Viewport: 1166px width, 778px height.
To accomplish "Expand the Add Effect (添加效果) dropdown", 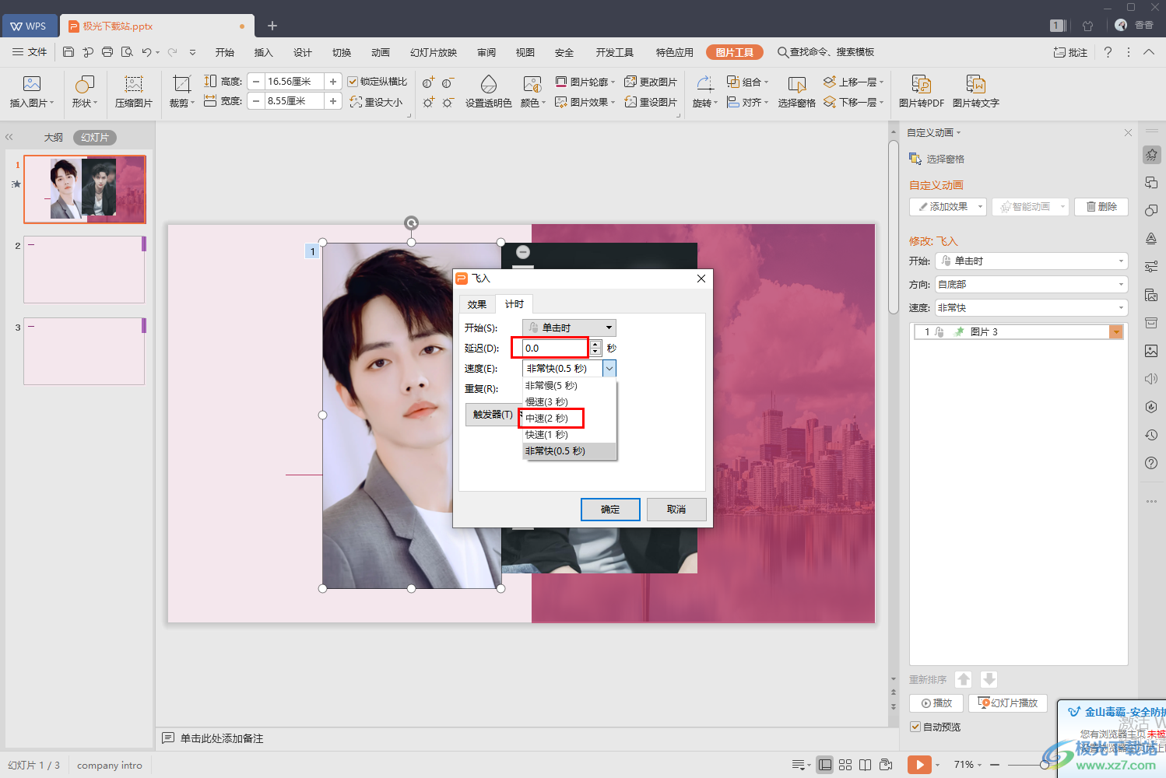I will (x=980, y=207).
